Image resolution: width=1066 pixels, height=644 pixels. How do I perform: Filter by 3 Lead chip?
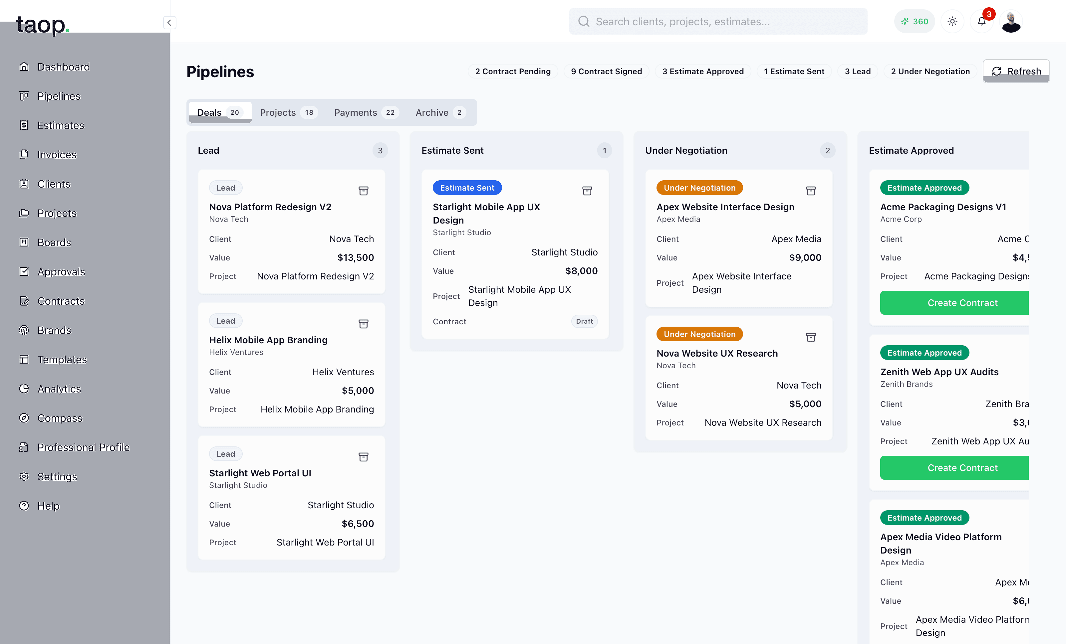click(858, 71)
